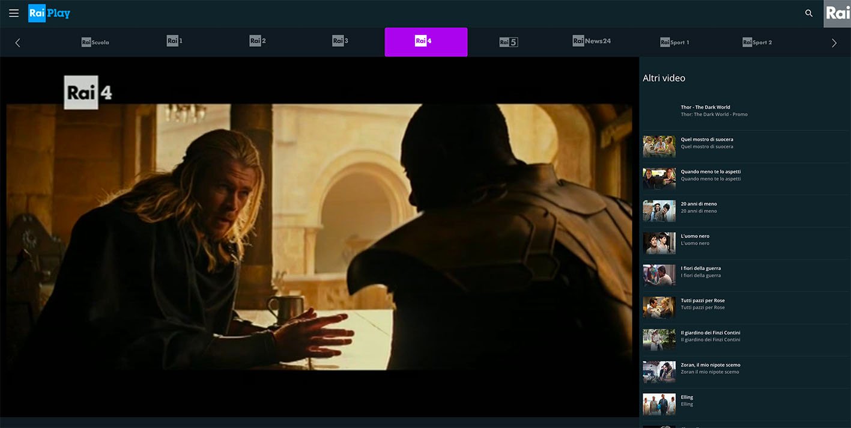Viewport: 851px width, 428px height.
Task: Open the Thor - The Dark World promo
Action: pyautogui.click(x=714, y=111)
